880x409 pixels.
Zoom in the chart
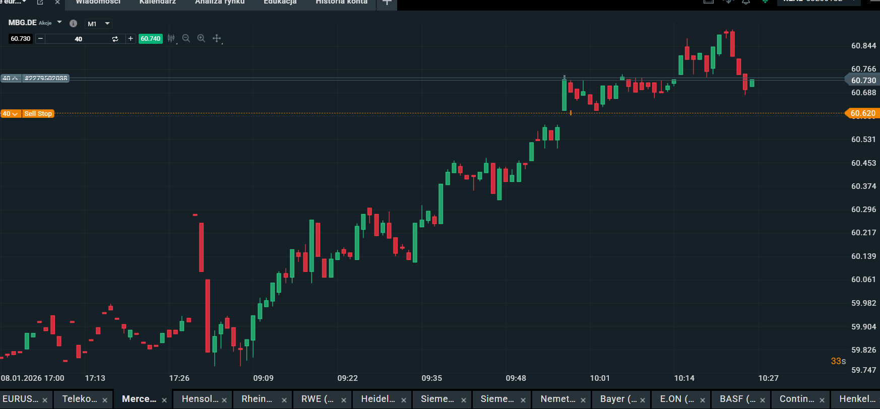(x=201, y=38)
